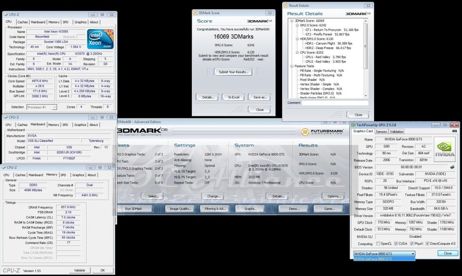Switch to the Sensors tab in GPU-Z
462x276 pixels.
click(x=382, y=132)
